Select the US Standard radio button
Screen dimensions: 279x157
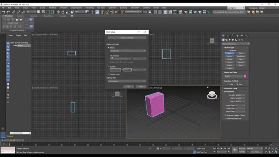click(109, 56)
